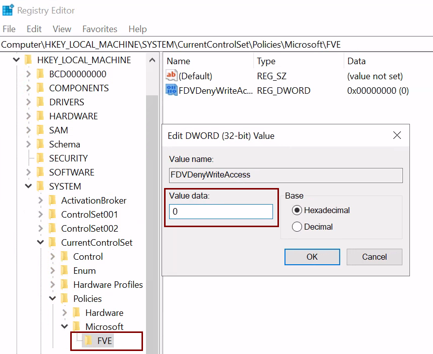This screenshot has height=354, width=433.
Task: Expand the Enum key
Action: pyautogui.click(x=53, y=271)
